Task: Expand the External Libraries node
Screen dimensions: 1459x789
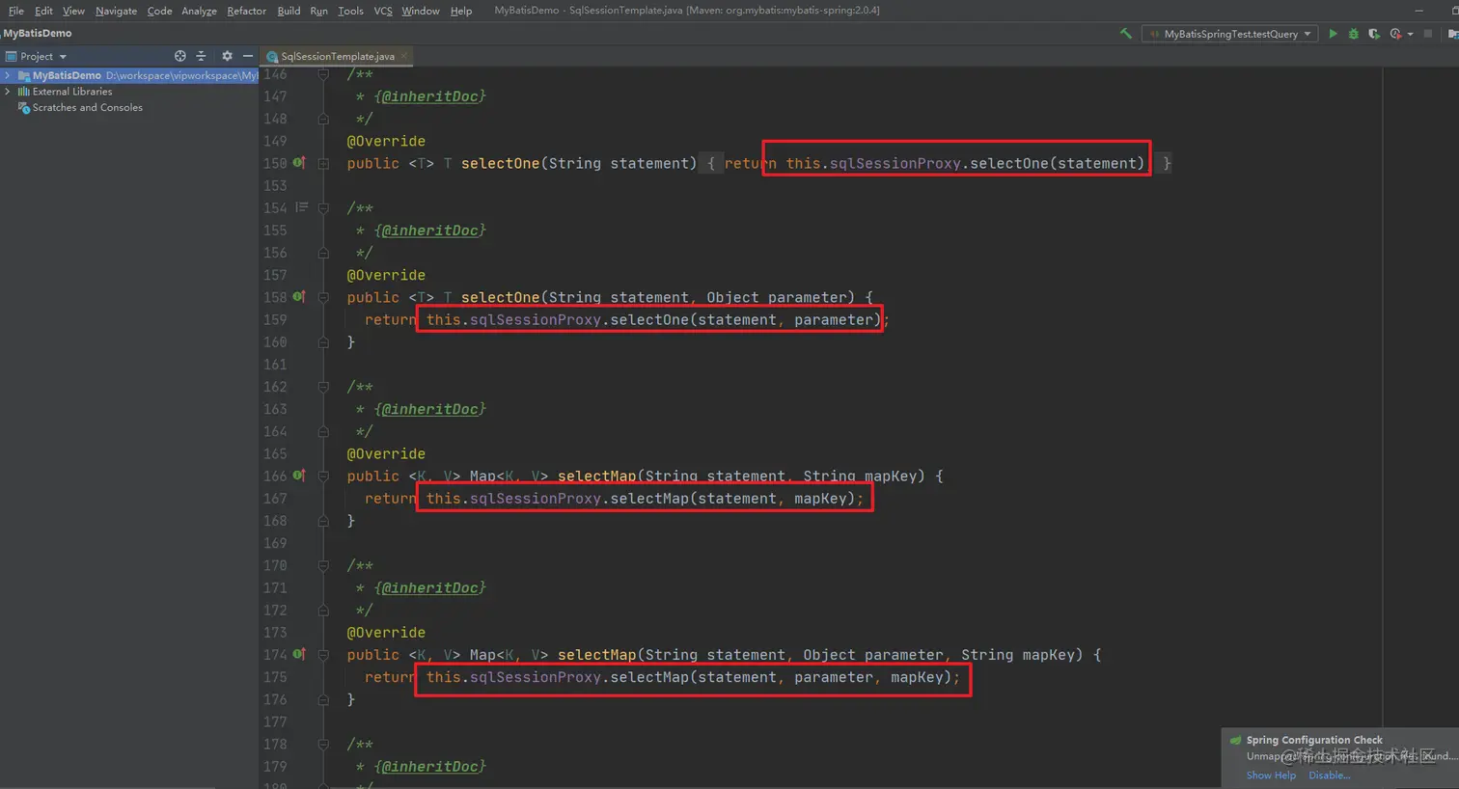Action: click(x=8, y=92)
